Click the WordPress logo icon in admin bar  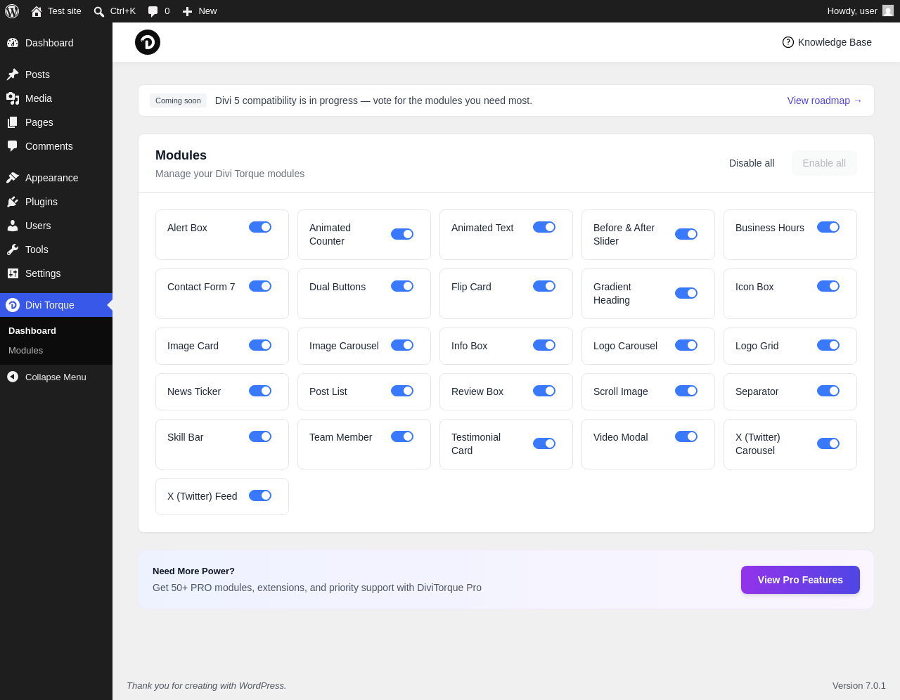12,11
